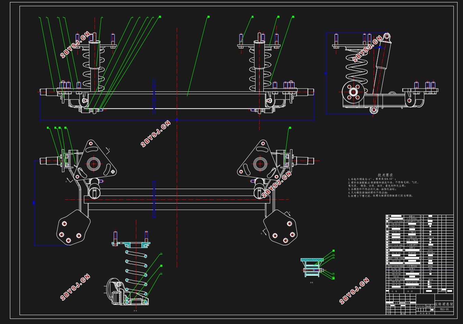Click requirement line 1 about 车轮外倾角
This screenshot has width=463, height=324.
372,179
